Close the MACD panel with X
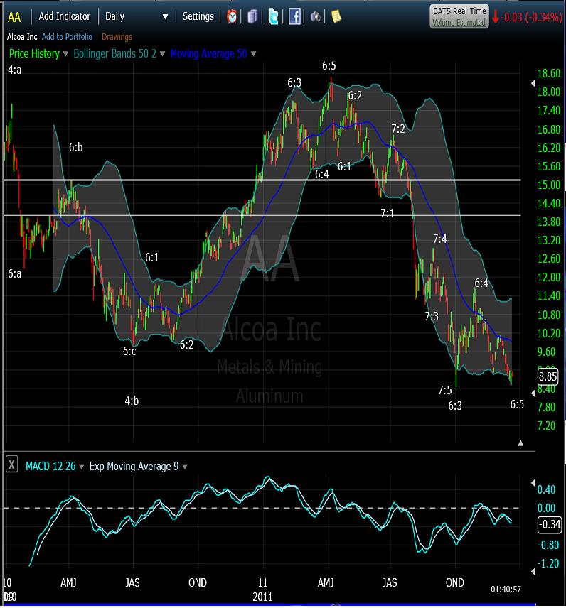The width and height of the screenshot is (566, 608). click(11, 465)
